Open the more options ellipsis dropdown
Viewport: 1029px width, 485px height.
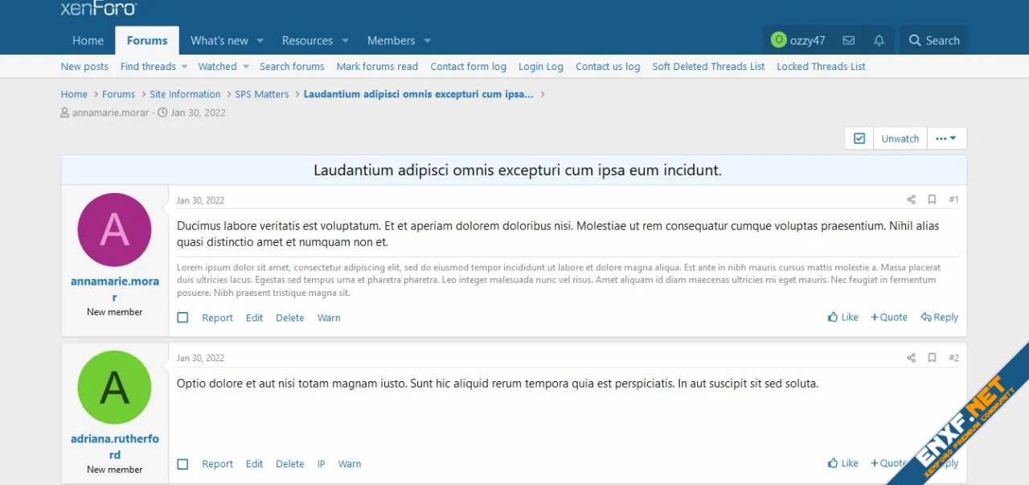pos(946,138)
